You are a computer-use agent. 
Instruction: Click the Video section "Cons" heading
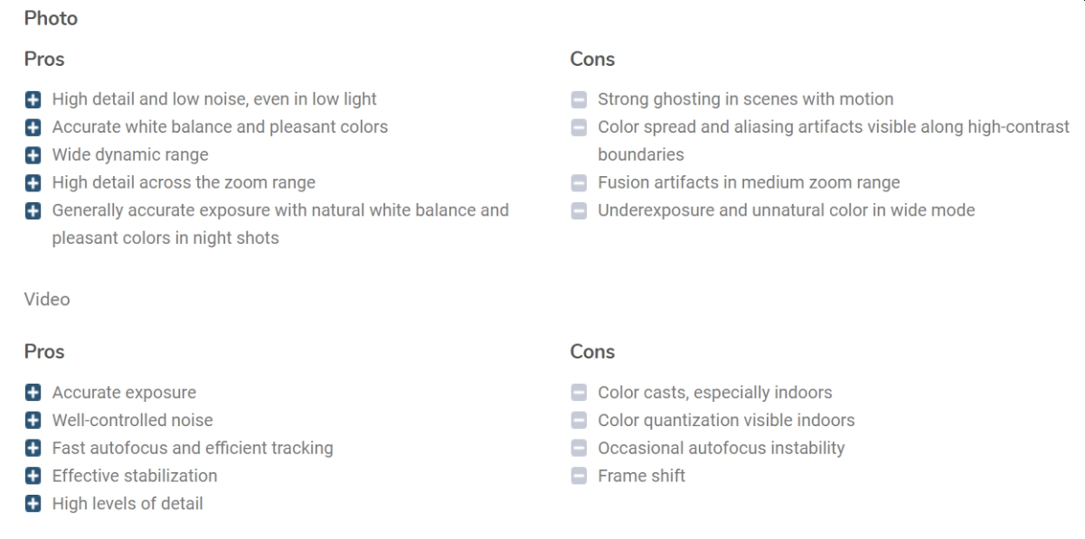[592, 351]
